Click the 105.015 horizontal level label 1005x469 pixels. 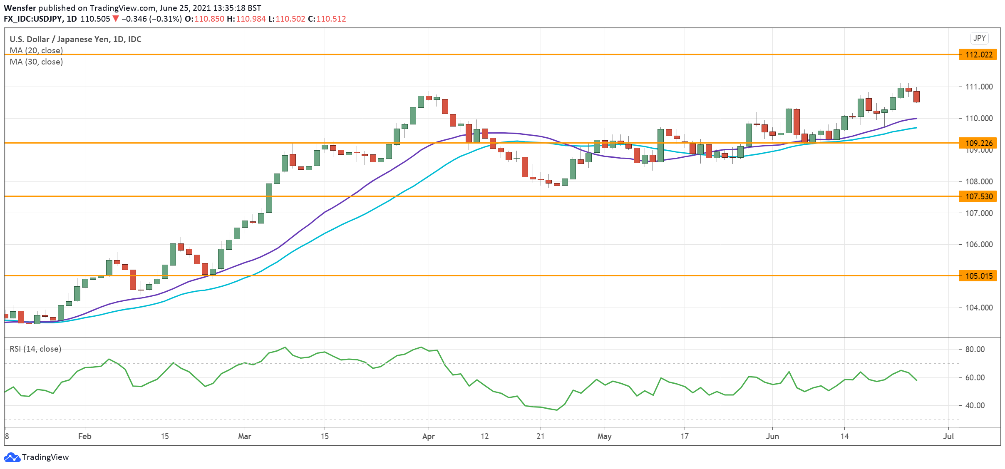pyautogui.click(x=978, y=276)
